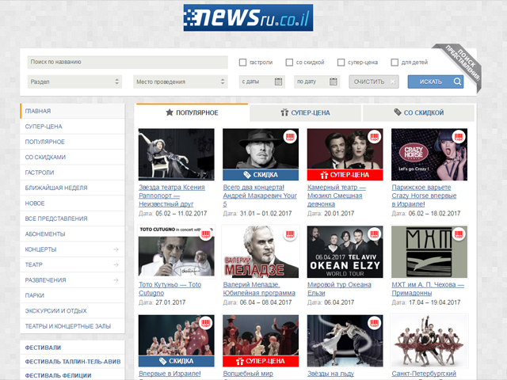The width and height of the screenshot is (507, 380).
Task: Open НОВОЕ in the sidebar
Action: pyautogui.click(x=72, y=203)
